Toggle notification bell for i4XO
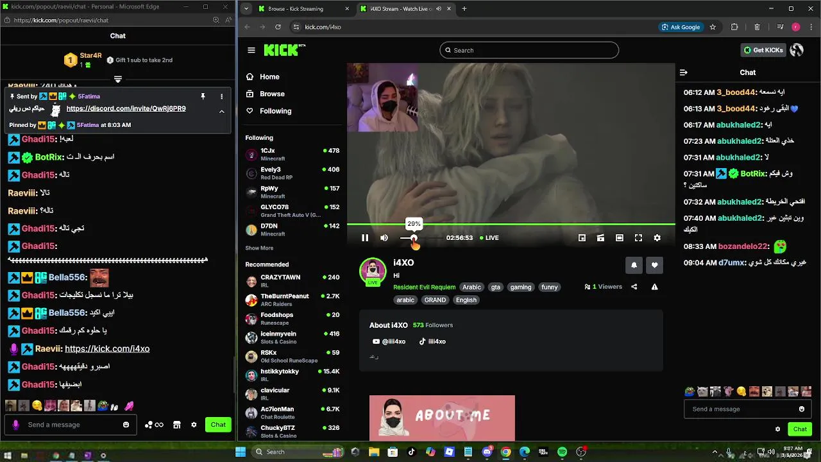821x462 pixels. (x=634, y=265)
